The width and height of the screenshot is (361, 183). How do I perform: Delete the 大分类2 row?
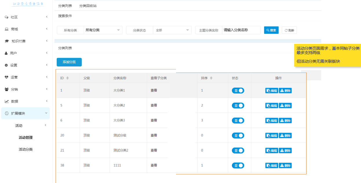click(285, 106)
